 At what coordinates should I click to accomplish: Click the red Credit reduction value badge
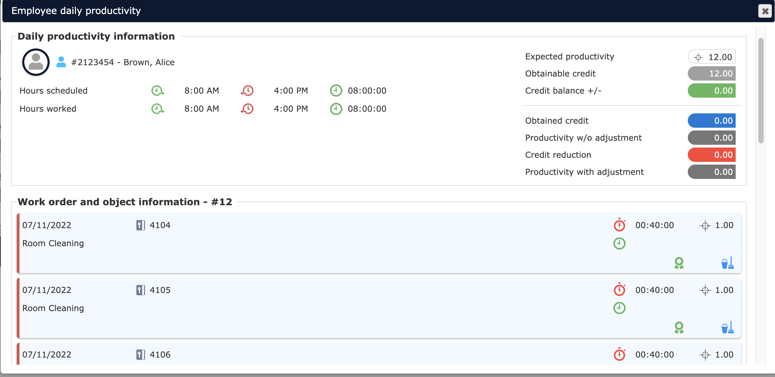pyautogui.click(x=712, y=155)
